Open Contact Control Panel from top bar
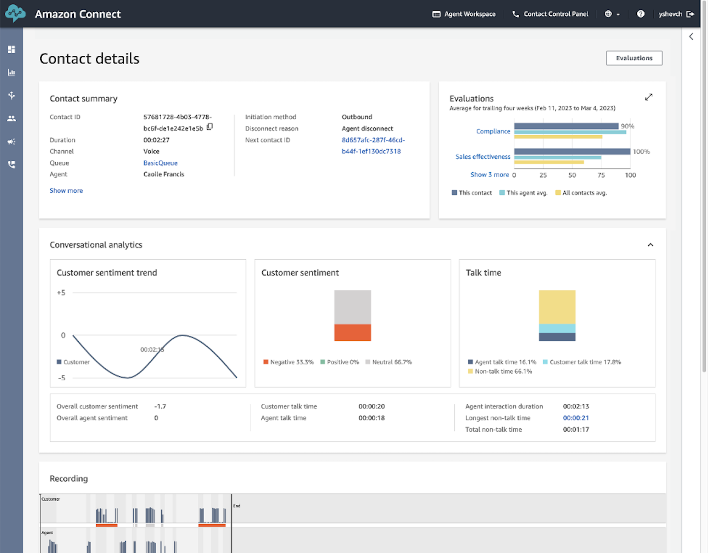The image size is (709, 553). click(x=550, y=14)
